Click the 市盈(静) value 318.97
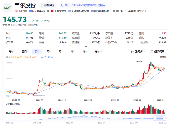The width and height of the screenshot is (171, 126). [162, 42]
